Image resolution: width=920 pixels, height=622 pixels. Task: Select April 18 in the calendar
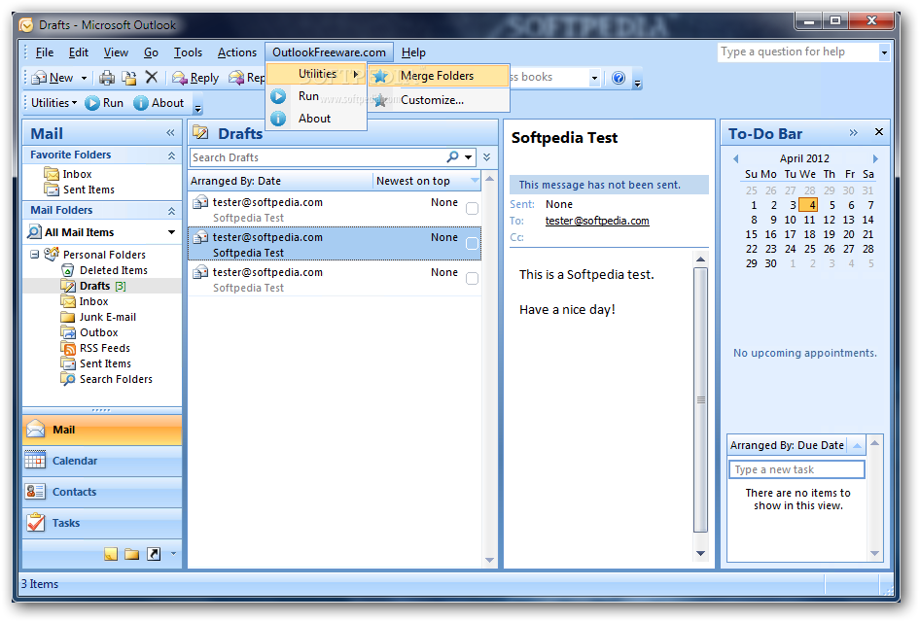click(x=810, y=234)
